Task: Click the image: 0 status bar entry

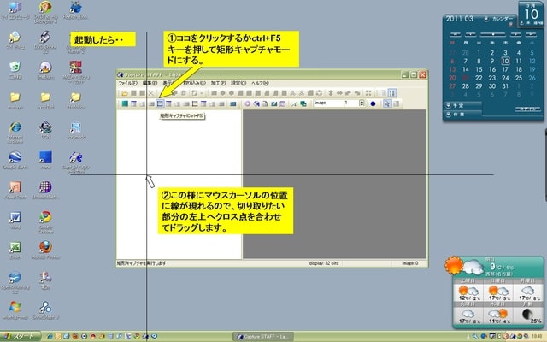Action: (410, 263)
